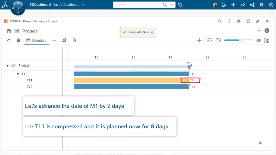Open the notifications bell
This screenshot has height=155, width=276.
click(224, 5)
